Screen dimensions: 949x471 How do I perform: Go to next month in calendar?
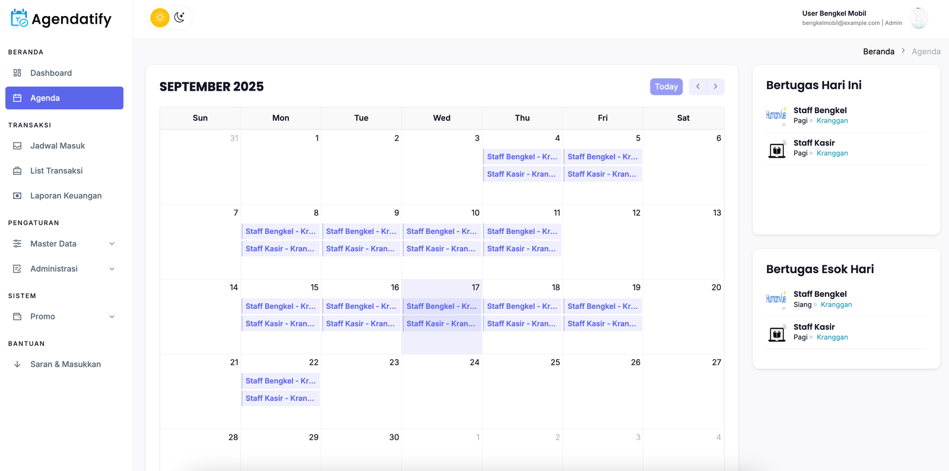coord(715,86)
